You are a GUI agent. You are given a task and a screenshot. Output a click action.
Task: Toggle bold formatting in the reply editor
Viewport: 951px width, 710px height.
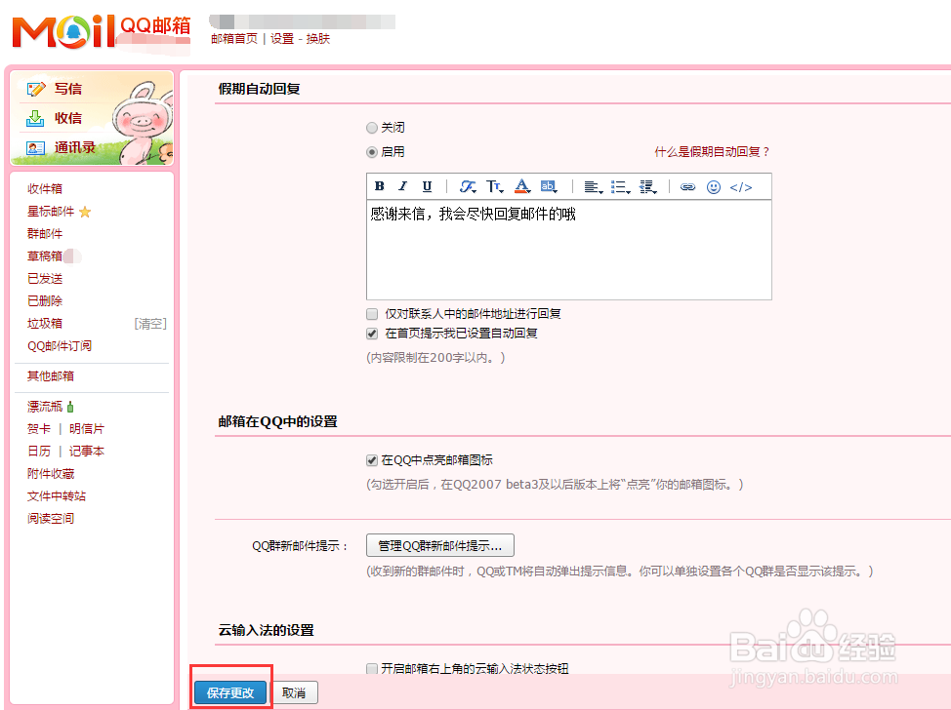point(379,186)
